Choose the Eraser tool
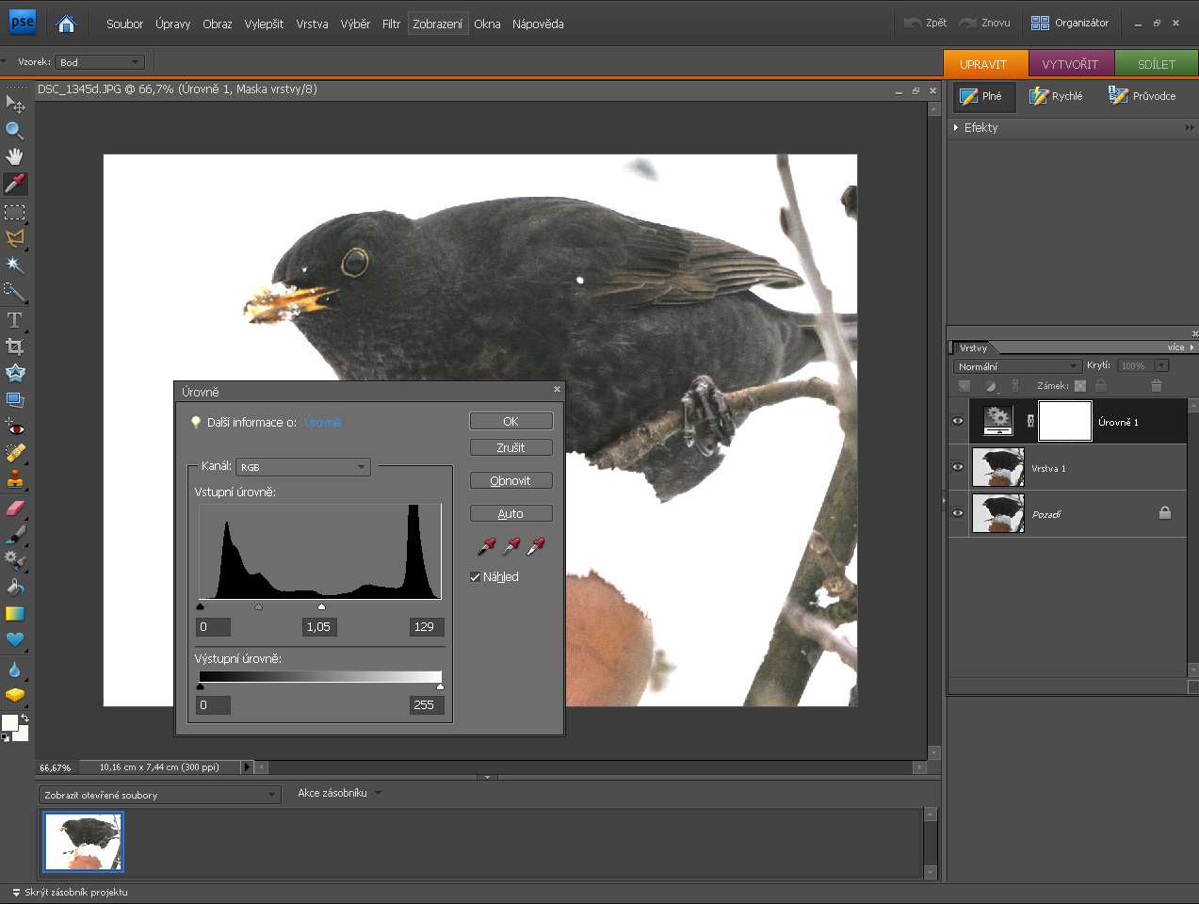1199x904 pixels. point(14,508)
